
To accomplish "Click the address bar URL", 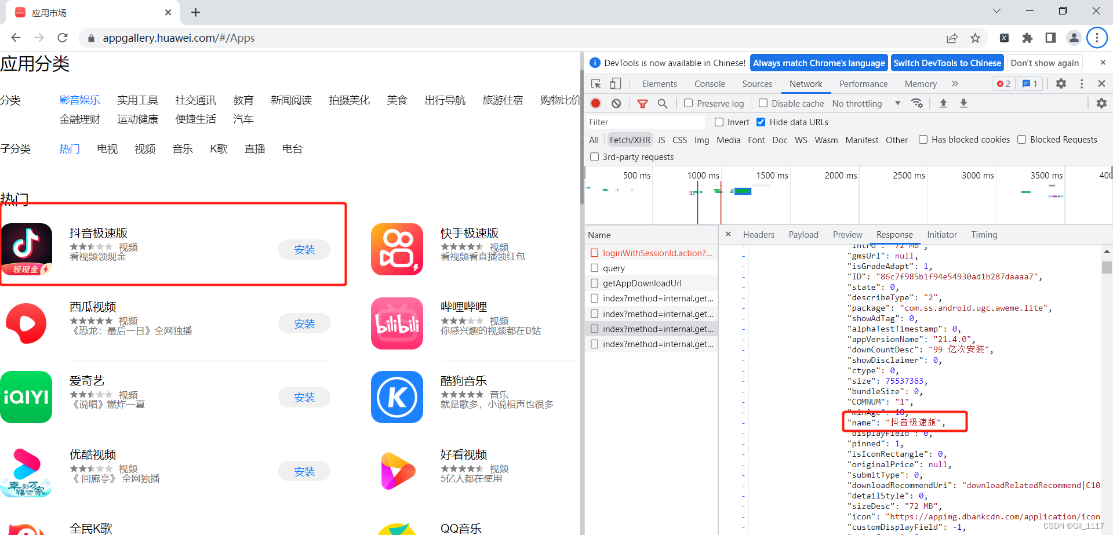I will [x=179, y=38].
